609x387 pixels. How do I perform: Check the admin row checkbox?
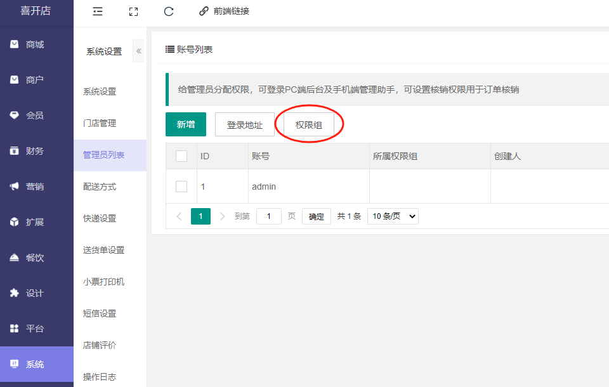(181, 187)
